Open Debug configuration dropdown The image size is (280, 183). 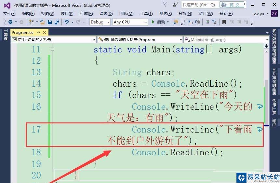coord(100,22)
